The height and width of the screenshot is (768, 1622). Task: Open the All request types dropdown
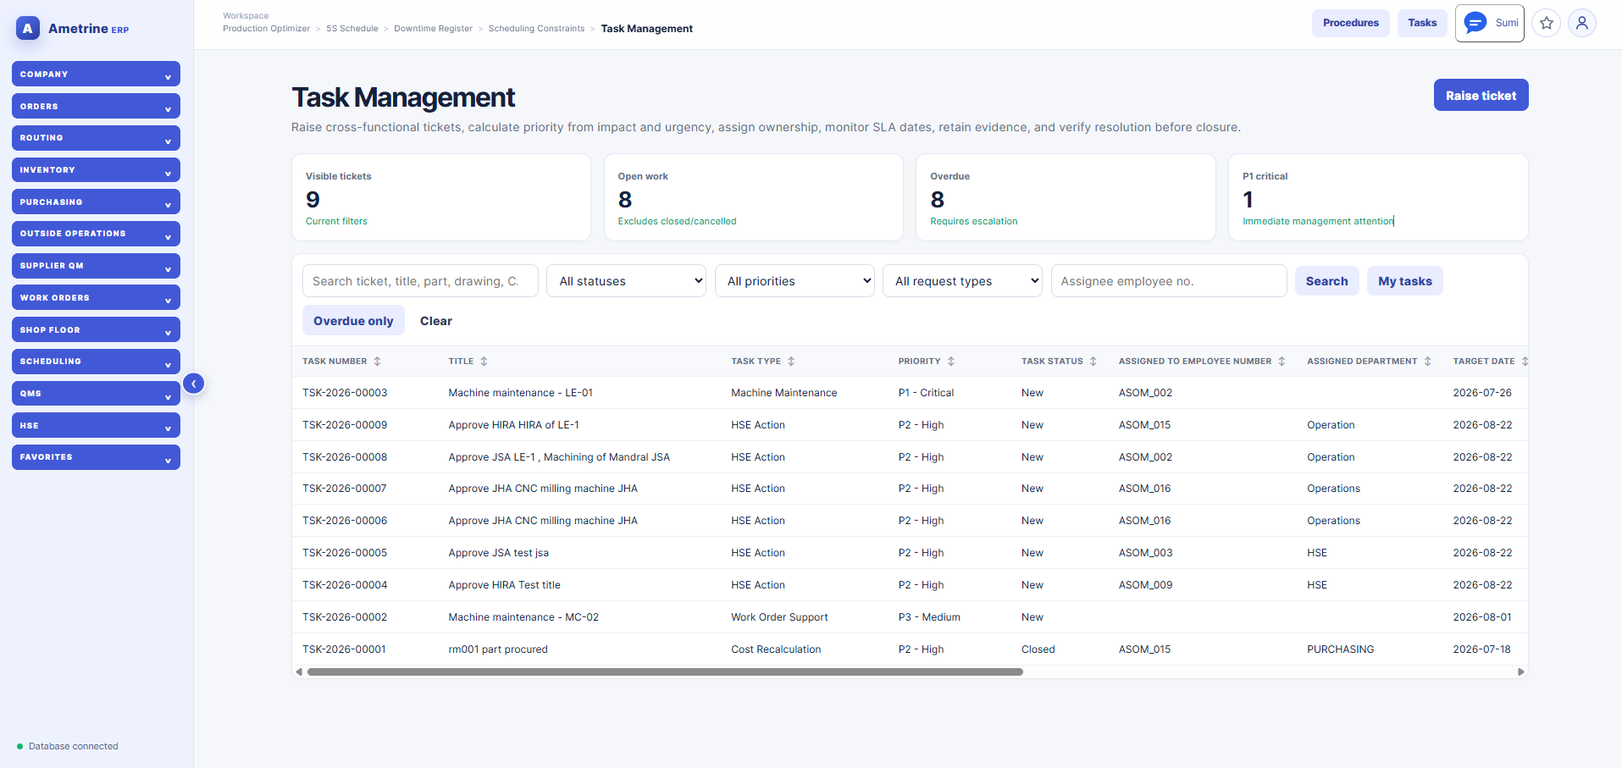pyautogui.click(x=962, y=281)
